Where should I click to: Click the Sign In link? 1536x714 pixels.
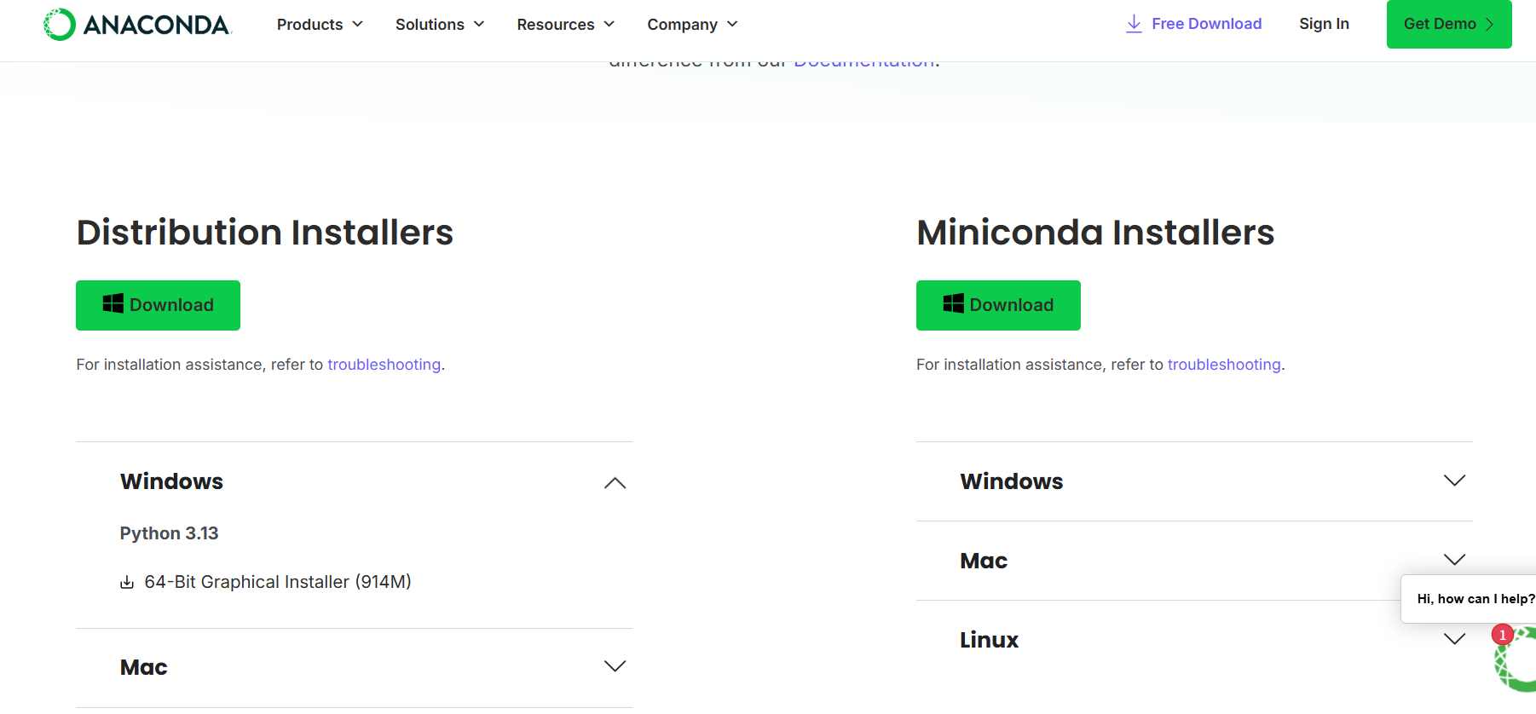pyautogui.click(x=1324, y=24)
